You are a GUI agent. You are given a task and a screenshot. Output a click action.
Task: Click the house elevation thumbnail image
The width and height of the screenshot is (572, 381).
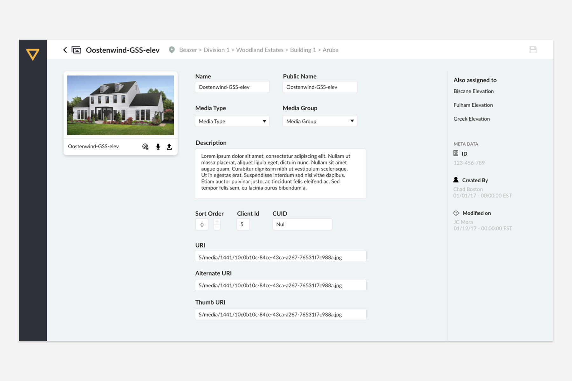pyautogui.click(x=120, y=105)
